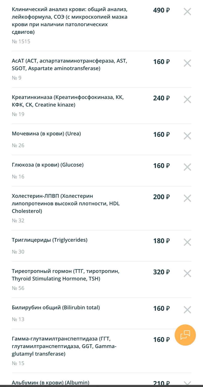Viewport: 203px width, 387px height.
Task: Open the Глюкоза (в крови) test title
Action: 48,165
